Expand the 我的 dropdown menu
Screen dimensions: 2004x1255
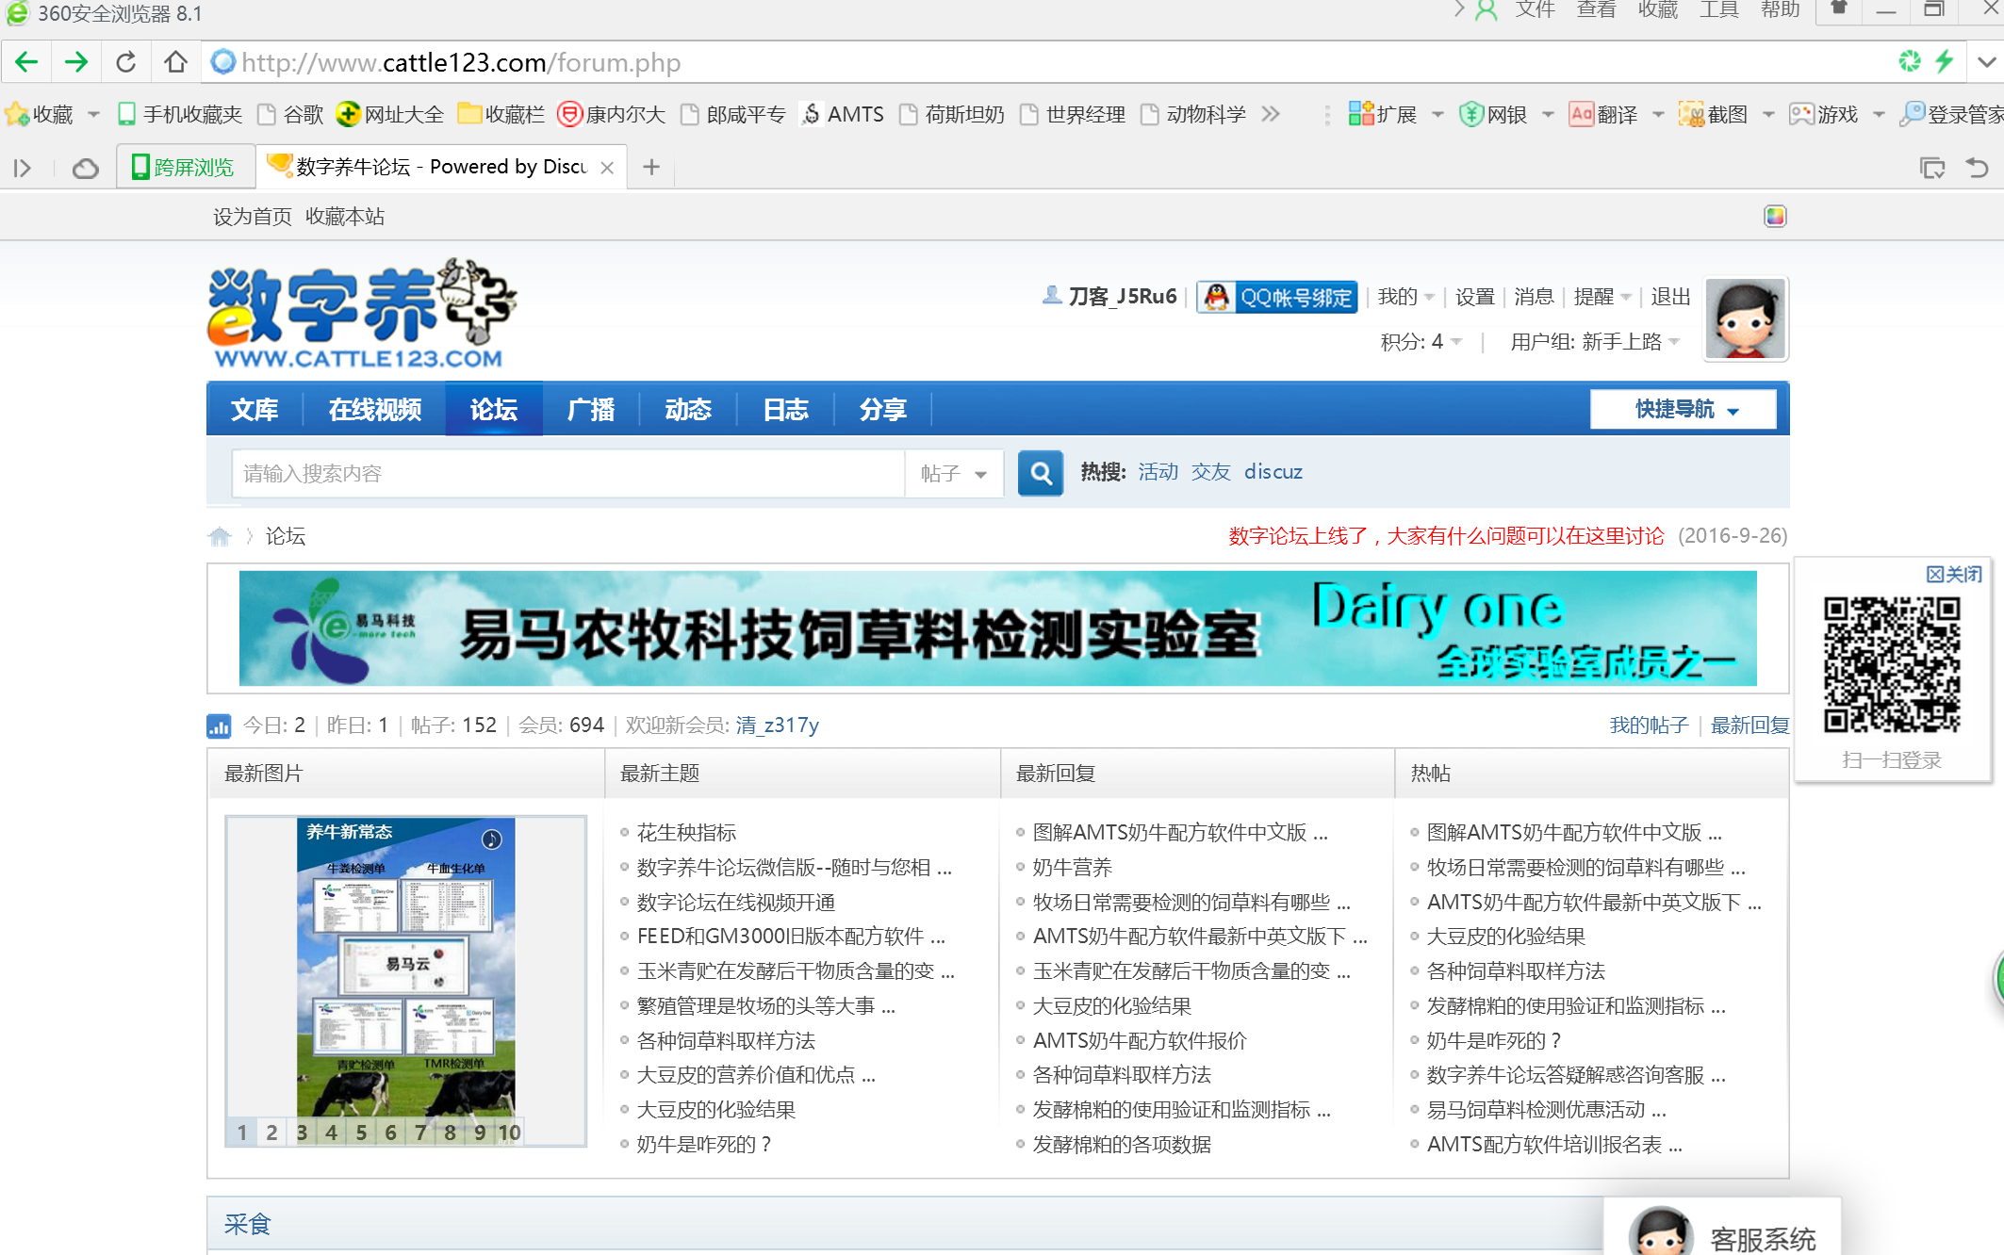1405,297
